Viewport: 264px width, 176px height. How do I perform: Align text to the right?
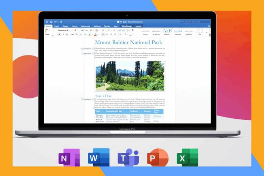pos(111,35)
